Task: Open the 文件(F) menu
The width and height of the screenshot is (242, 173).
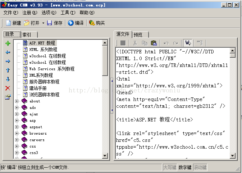Action: pos(11,13)
